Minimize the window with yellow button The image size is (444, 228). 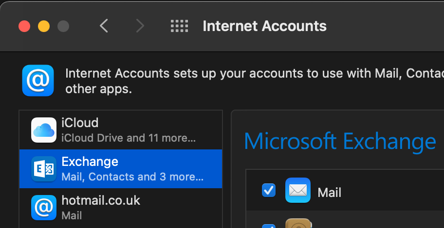[44, 26]
